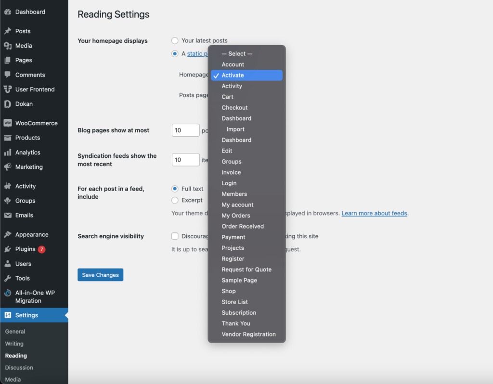This screenshot has height=384, width=493.
Task: Click the Analytics bar chart icon
Action: pos(8,153)
